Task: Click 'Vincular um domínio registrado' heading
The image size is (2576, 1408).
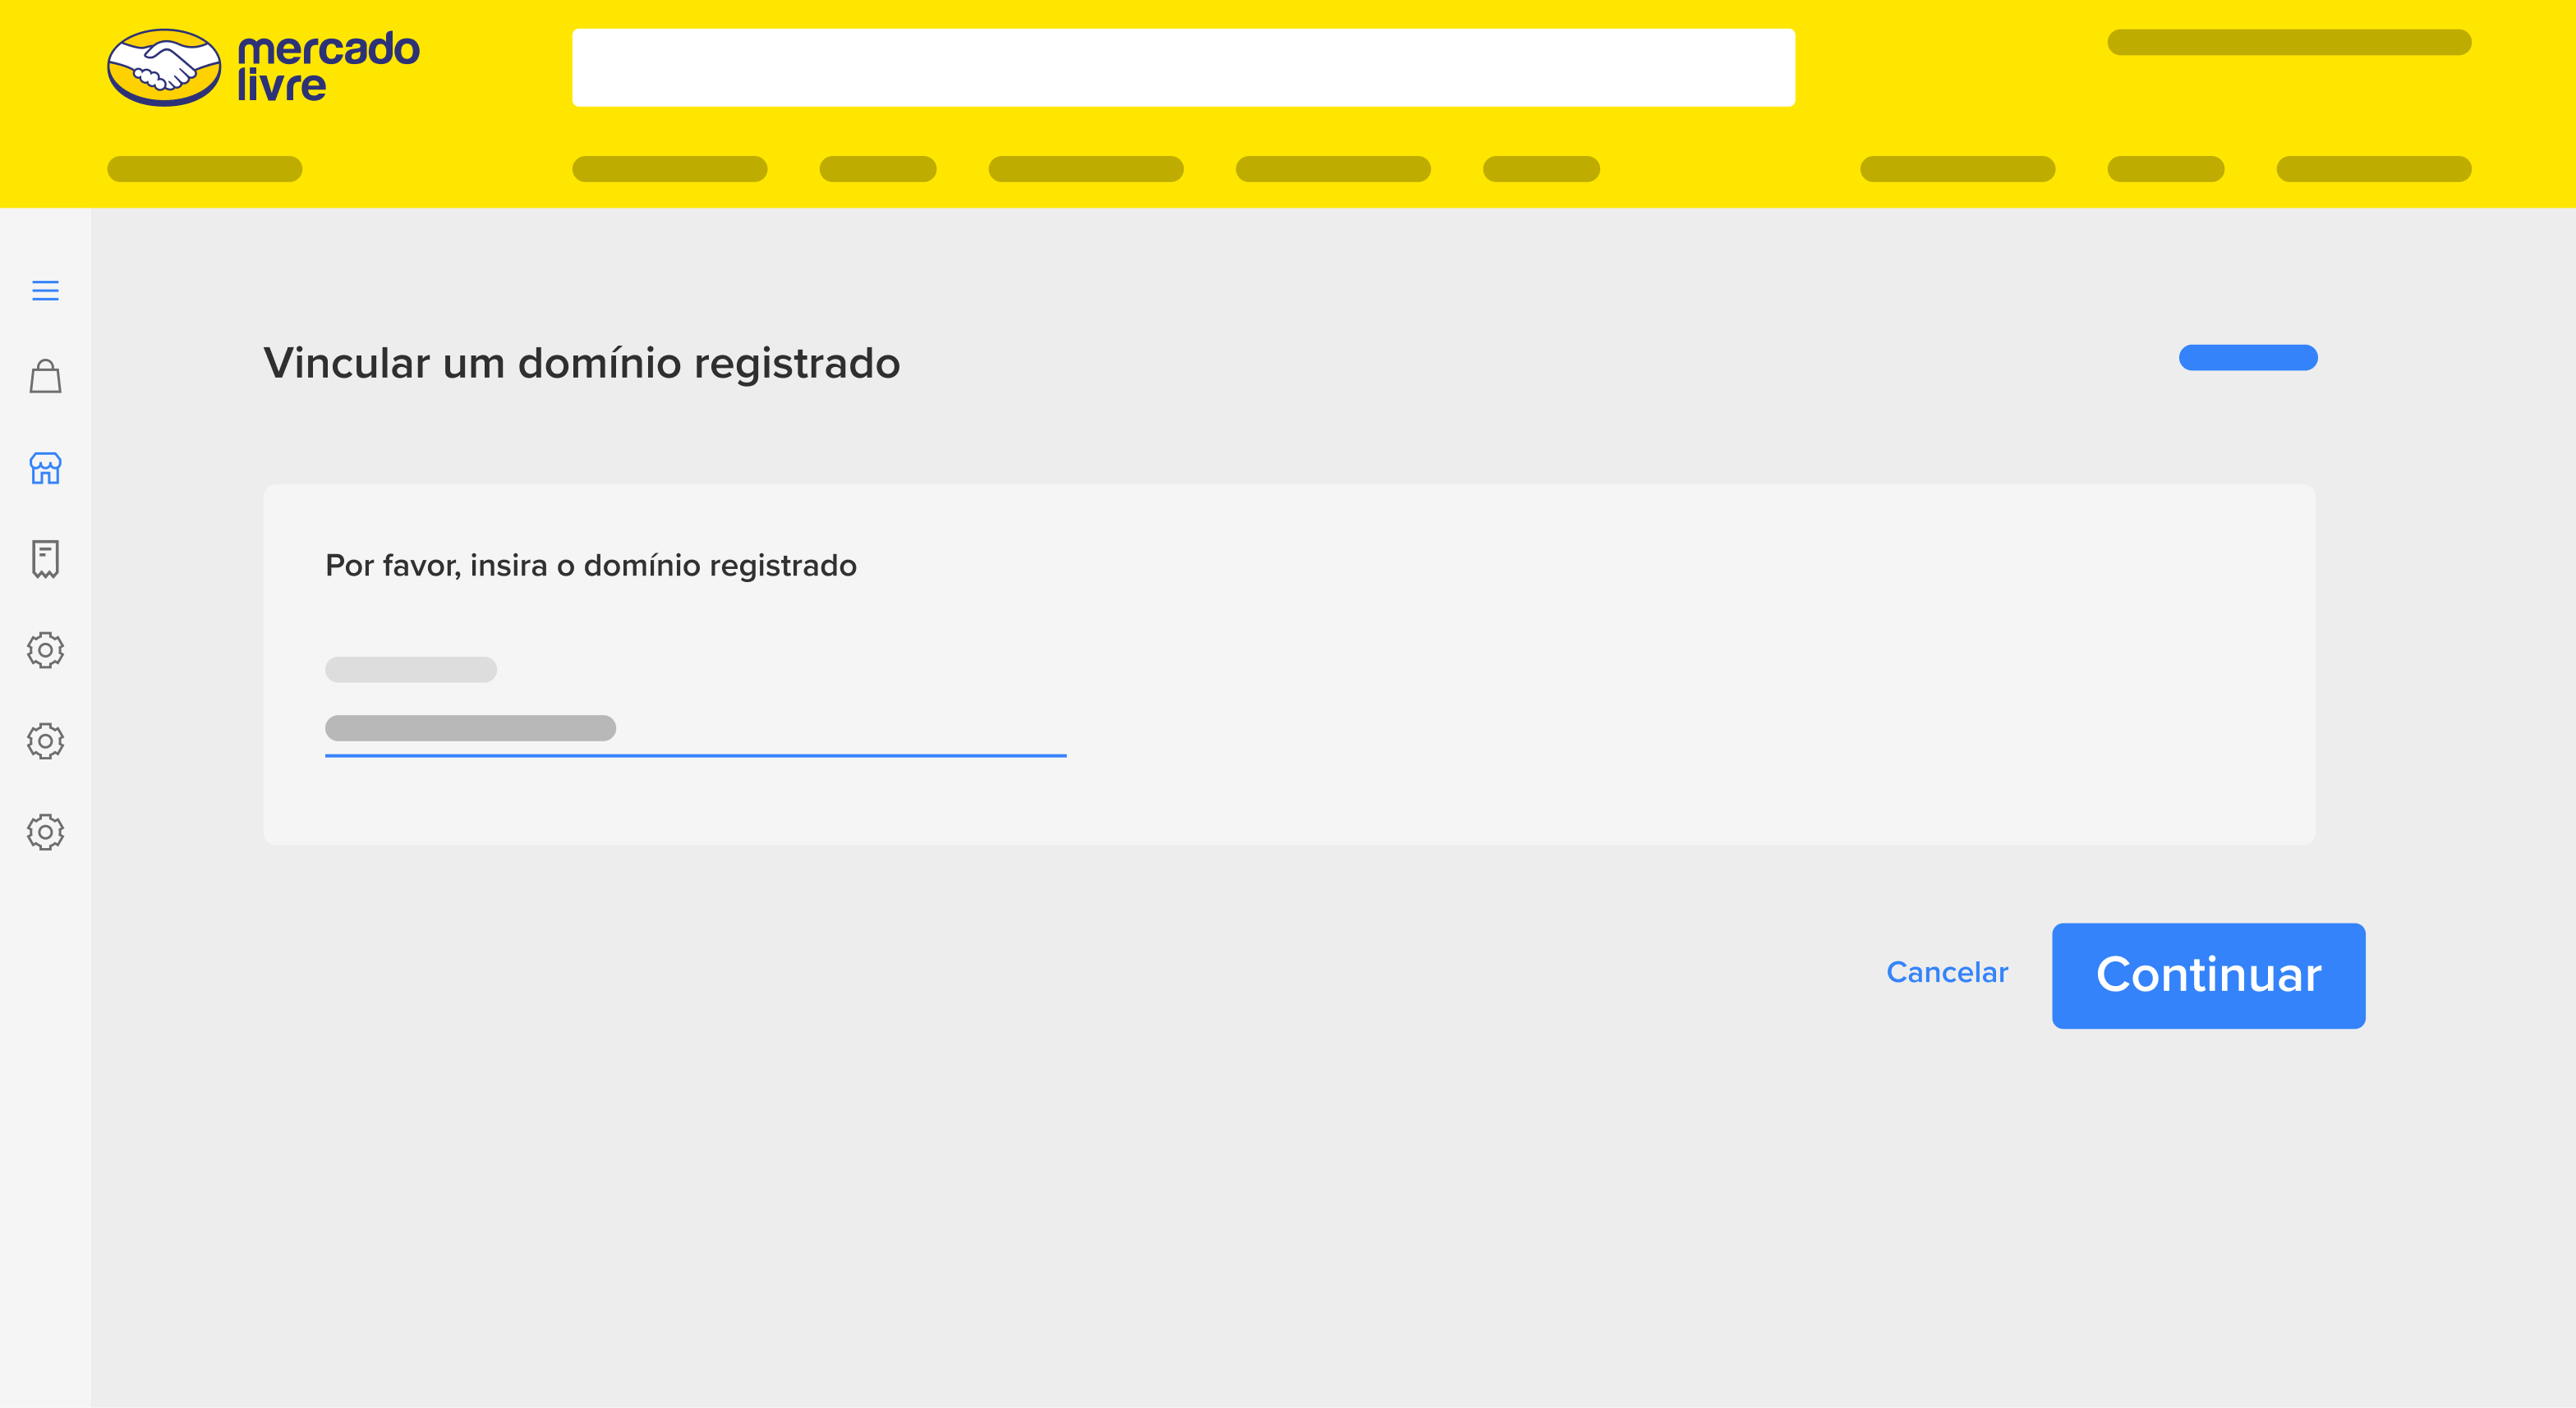Action: tap(581, 363)
